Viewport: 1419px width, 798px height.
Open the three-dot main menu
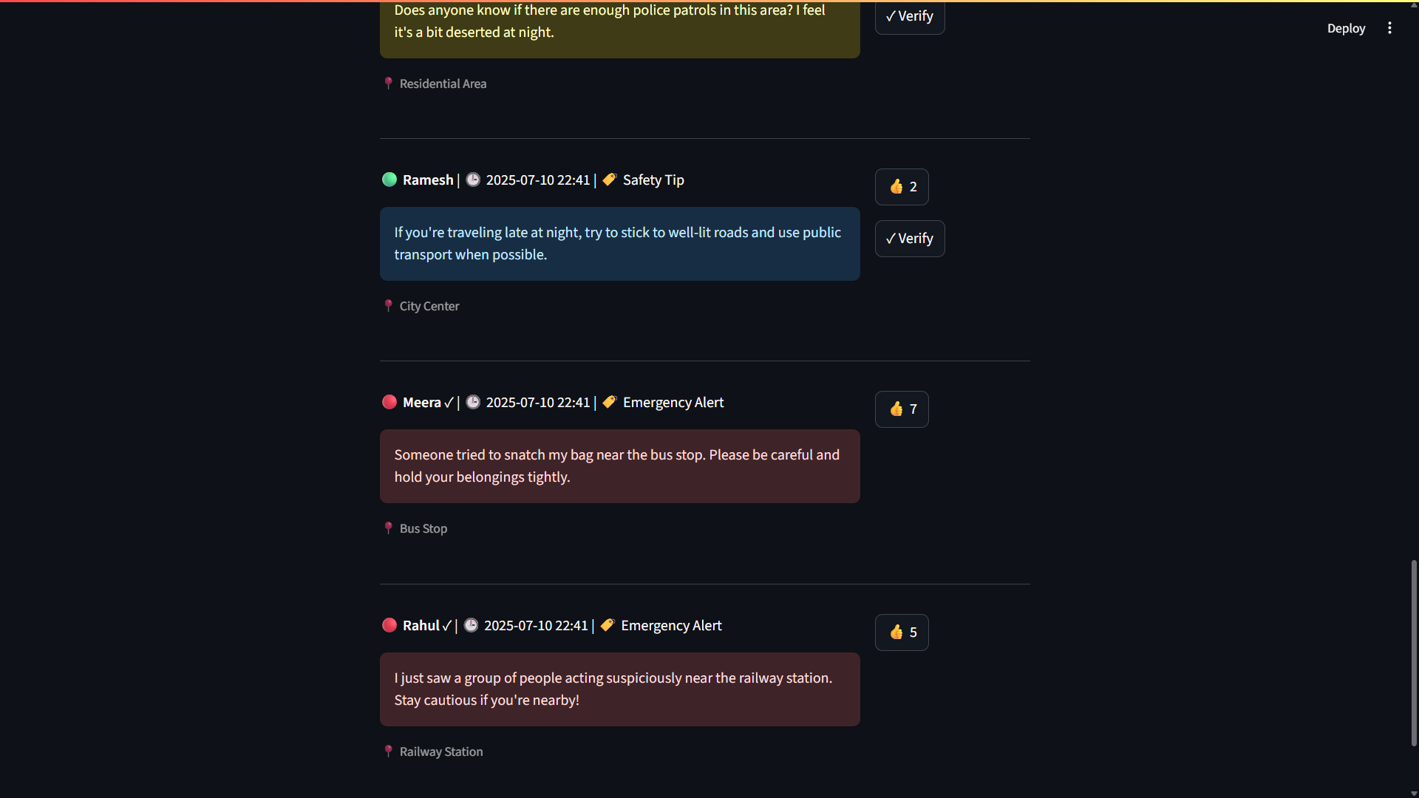point(1389,28)
